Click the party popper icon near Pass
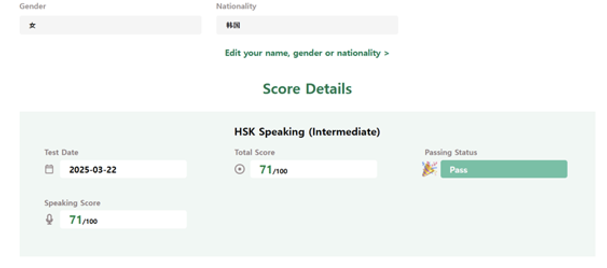Viewport: 607px width, 268px height. pos(430,169)
